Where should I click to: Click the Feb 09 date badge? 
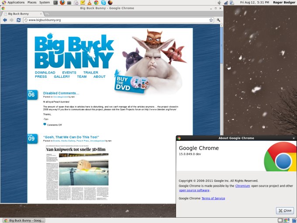pos(32,139)
